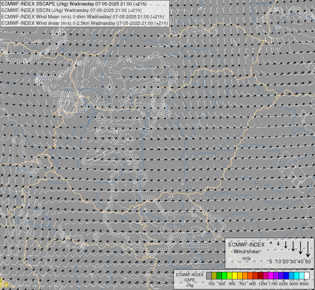Pick the white CAPE legend swatch
The width and height of the screenshot is (315, 290).
pyautogui.click(x=307, y=275)
